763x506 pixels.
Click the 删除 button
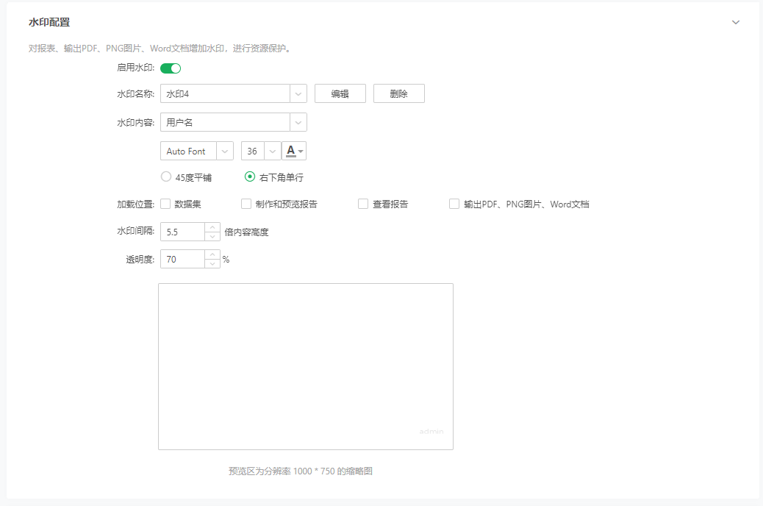398,94
